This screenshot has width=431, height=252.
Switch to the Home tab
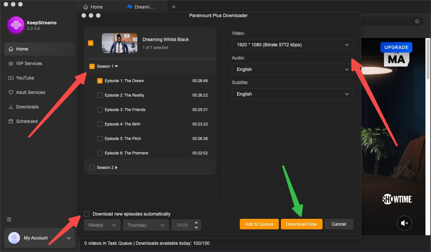93,7
